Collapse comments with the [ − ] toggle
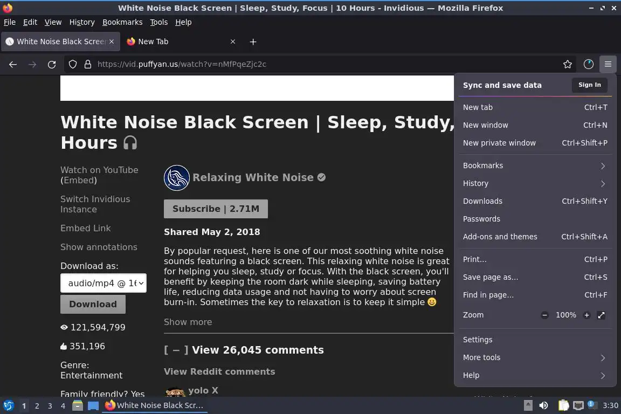 [176, 350]
